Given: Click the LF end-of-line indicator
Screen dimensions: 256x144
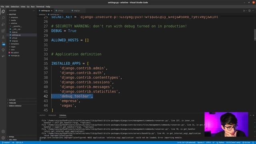Looking at the screenshot, I should [x=213, y=142].
